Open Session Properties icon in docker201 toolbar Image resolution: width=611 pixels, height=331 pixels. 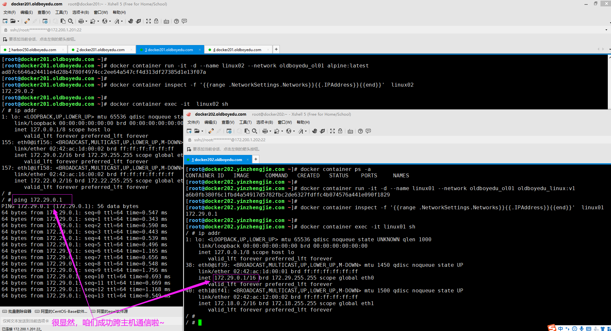[x=45, y=21]
